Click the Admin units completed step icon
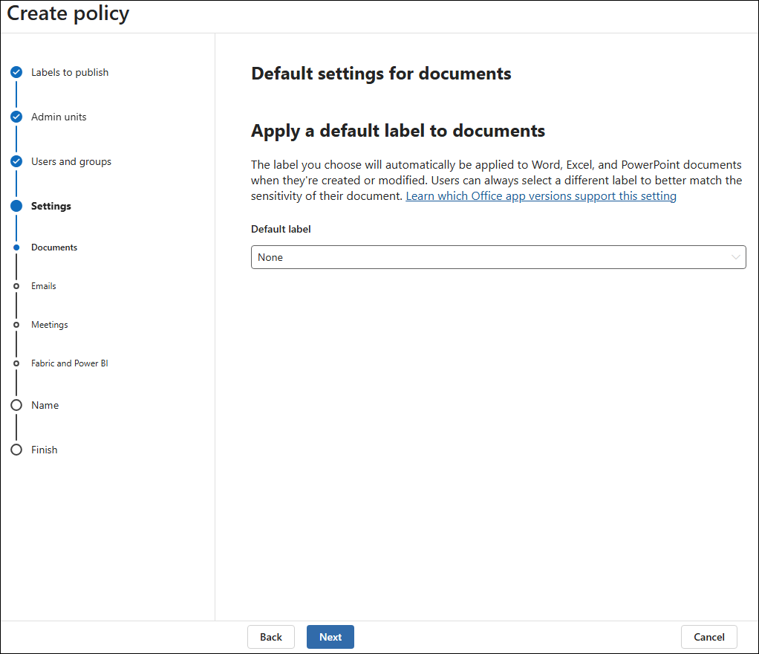 click(x=16, y=117)
